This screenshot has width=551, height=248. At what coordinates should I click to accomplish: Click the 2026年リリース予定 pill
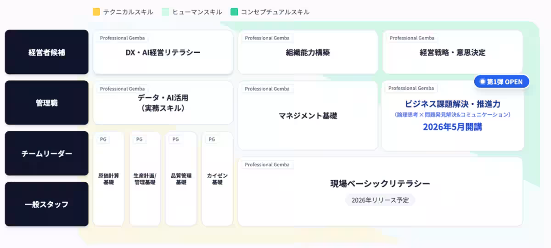380,200
